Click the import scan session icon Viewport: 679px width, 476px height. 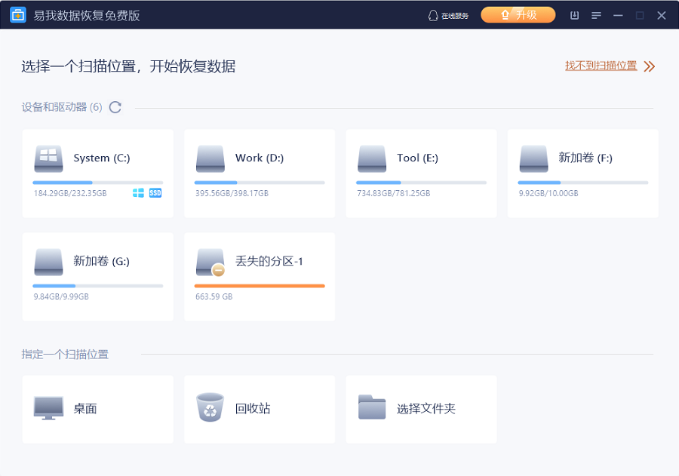575,16
